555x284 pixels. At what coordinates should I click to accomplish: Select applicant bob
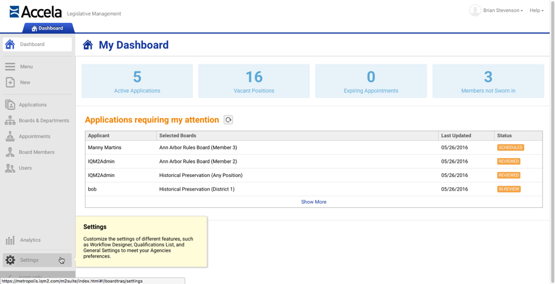92,189
